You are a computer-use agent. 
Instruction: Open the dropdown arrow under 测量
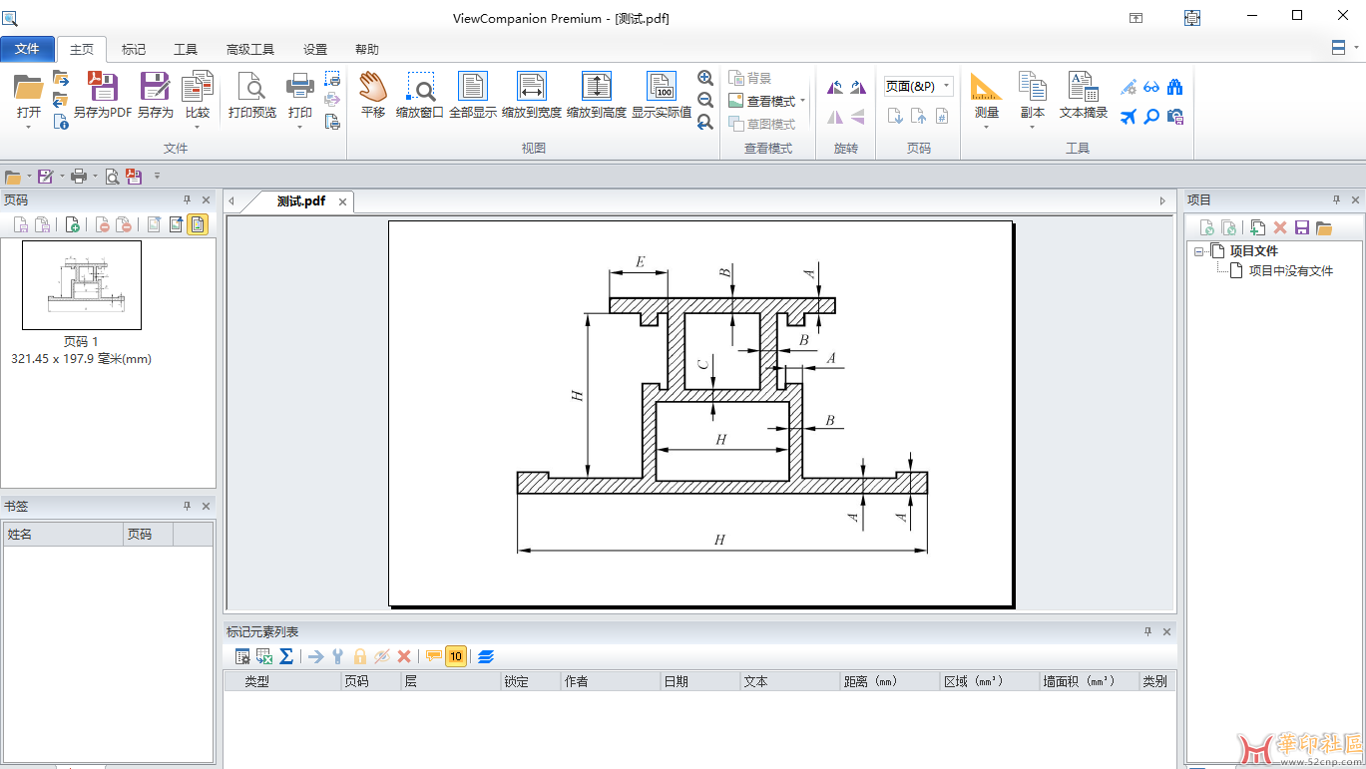point(986,128)
